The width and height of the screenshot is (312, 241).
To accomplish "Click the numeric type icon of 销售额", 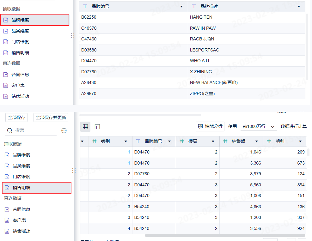I will [x=225, y=142].
